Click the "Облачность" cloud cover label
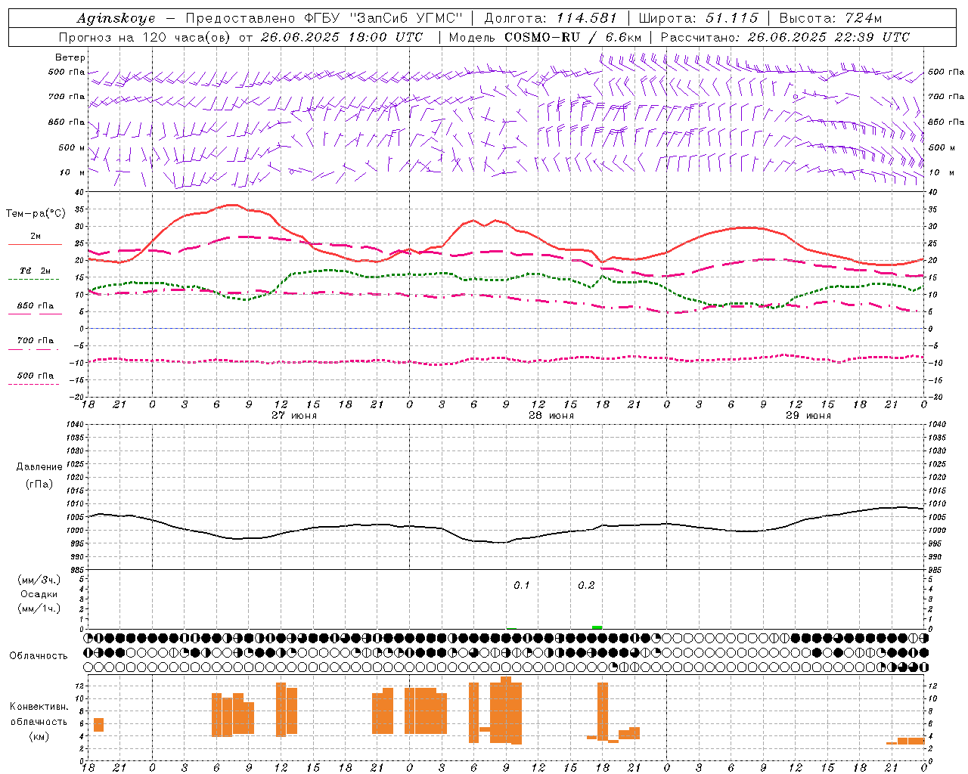Viewport: 968px width, 774px height. 39,656
